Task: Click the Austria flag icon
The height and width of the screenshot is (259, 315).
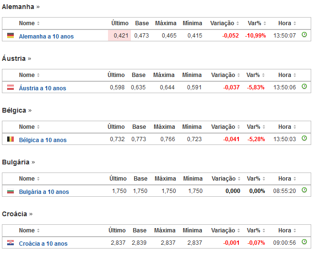Action: click(x=10, y=87)
